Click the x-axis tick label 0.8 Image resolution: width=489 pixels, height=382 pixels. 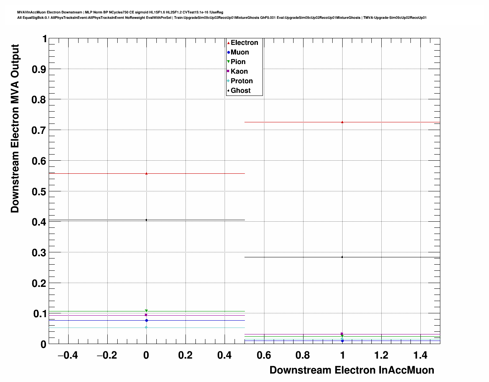click(x=303, y=356)
